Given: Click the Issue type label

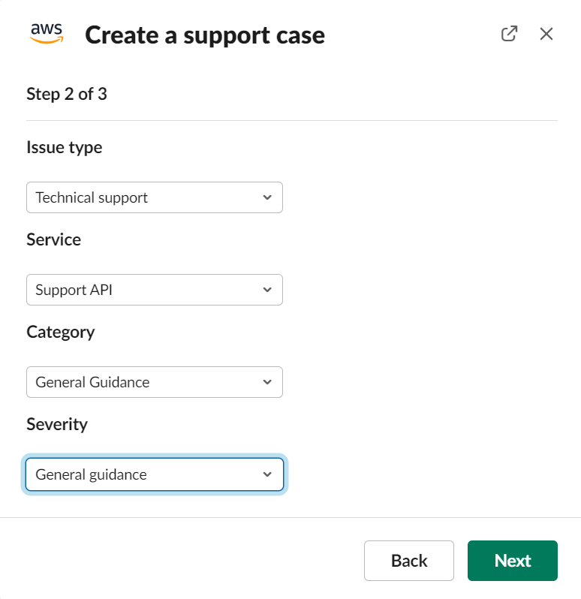Looking at the screenshot, I should (64, 147).
